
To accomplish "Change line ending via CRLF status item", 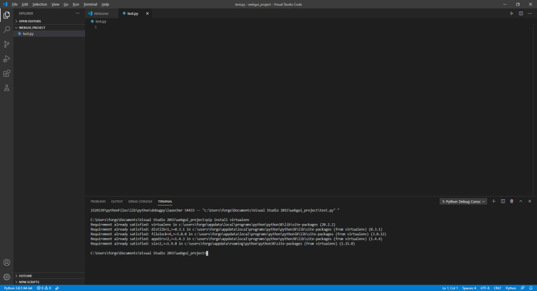I will 497,288.
